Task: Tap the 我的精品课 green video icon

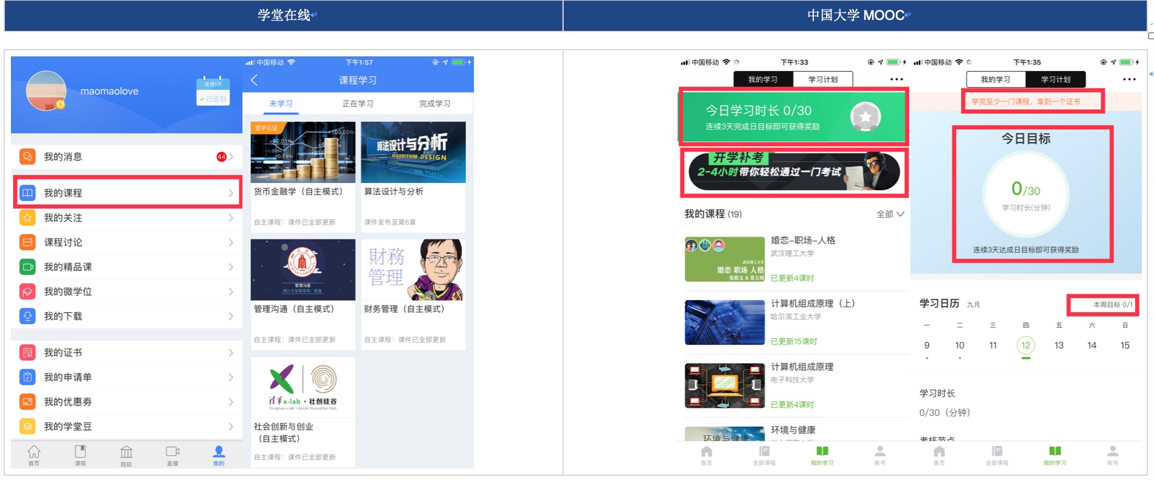Action: [27, 267]
